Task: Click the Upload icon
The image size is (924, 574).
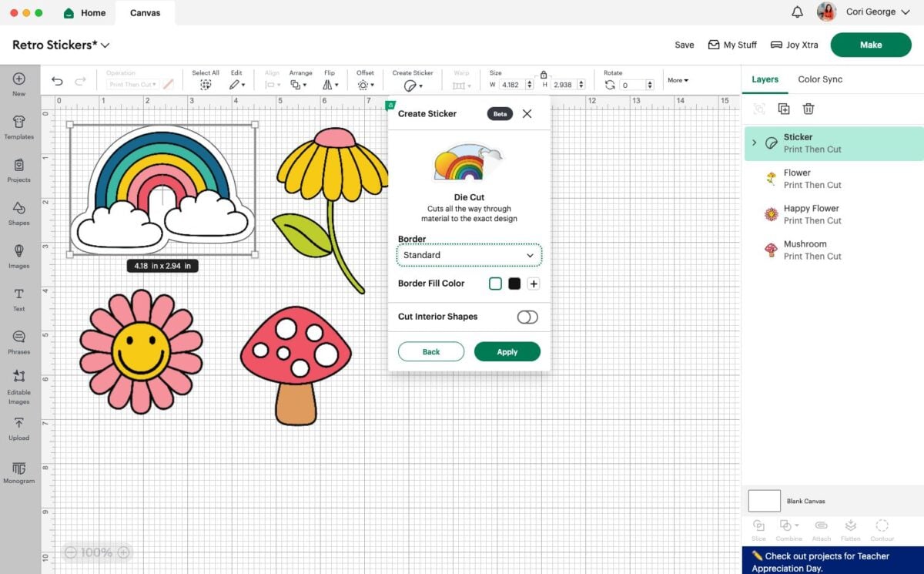Action: click(19, 429)
